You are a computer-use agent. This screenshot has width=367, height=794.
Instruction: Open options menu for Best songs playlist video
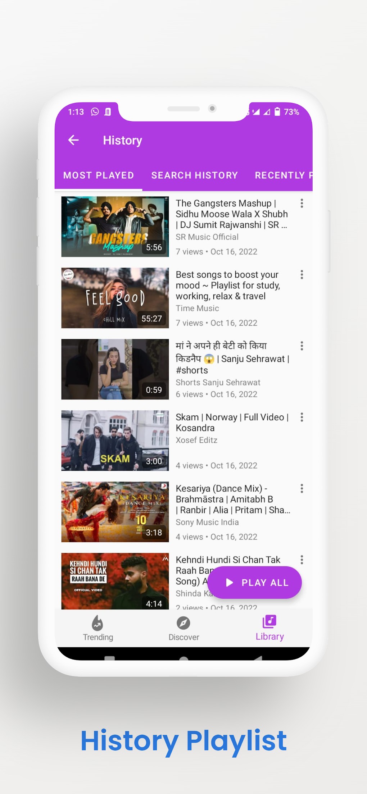pos(302,275)
